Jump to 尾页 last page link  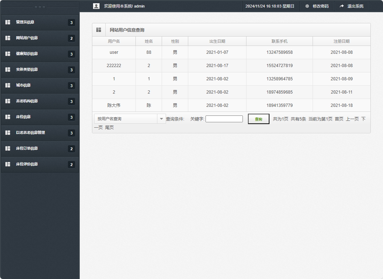click(x=109, y=128)
